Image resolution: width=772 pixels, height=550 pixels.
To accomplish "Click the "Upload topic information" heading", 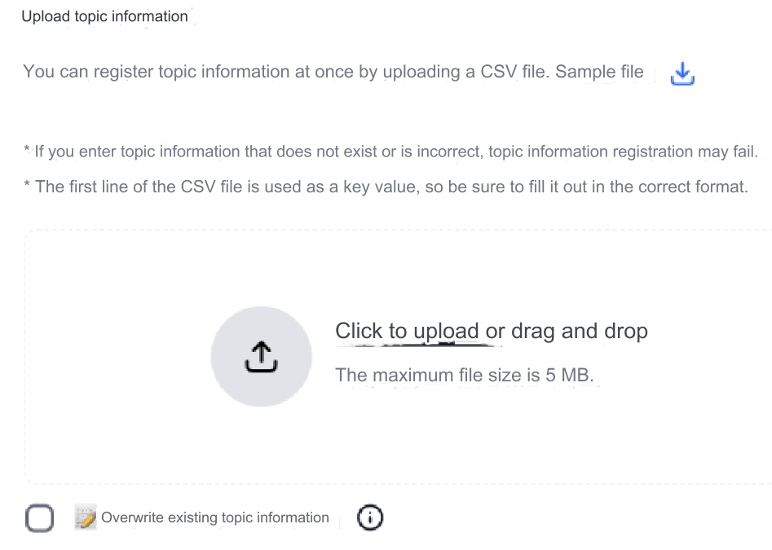I will (x=104, y=16).
